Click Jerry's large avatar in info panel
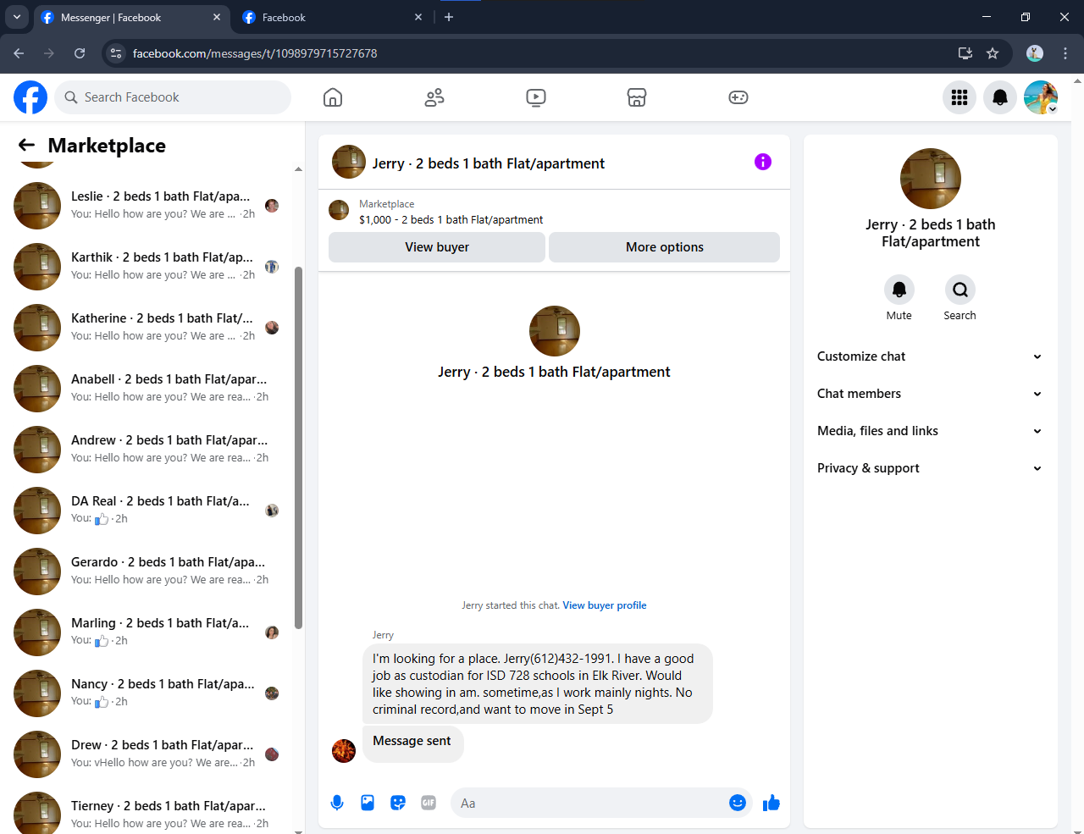The image size is (1084, 834). (931, 179)
